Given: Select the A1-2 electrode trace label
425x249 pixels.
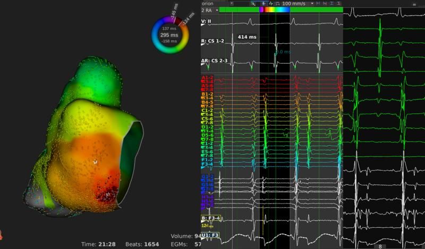Looking at the screenshot, I should point(207,78).
